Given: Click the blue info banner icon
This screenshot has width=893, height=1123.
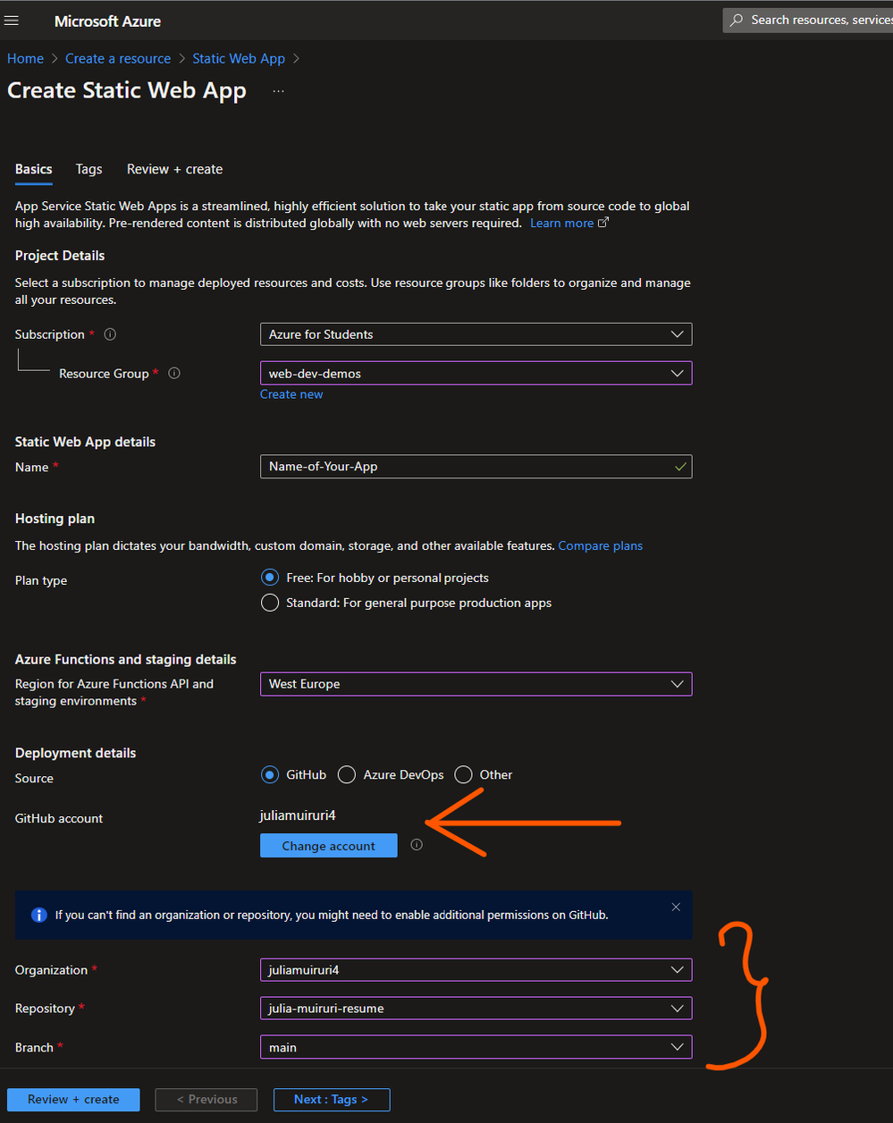Looking at the screenshot, I should (x=39, y=915).
